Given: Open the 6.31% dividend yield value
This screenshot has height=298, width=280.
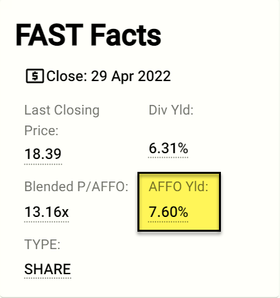Looking at the screenshot, I should (168, 148).
